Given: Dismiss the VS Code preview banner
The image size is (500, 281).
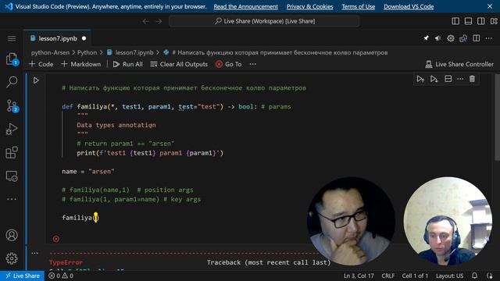Looking at the screenshot, I should pyautogui.click(x=490, y=6).
